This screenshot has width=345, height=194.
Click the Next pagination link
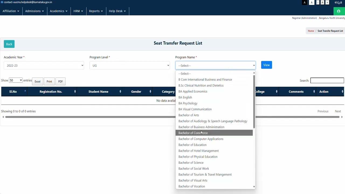[338, 111]
